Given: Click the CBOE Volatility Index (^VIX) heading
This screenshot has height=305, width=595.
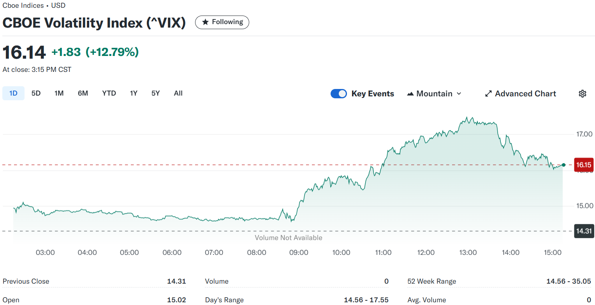Looking at the screenshot, I should pyautogui.click(x=94, y=23).
